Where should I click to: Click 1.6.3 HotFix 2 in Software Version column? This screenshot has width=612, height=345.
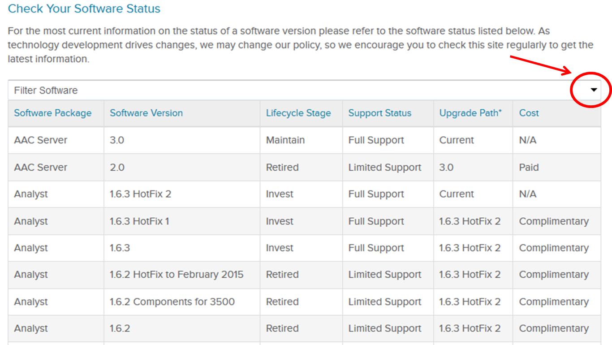(140, 194)
